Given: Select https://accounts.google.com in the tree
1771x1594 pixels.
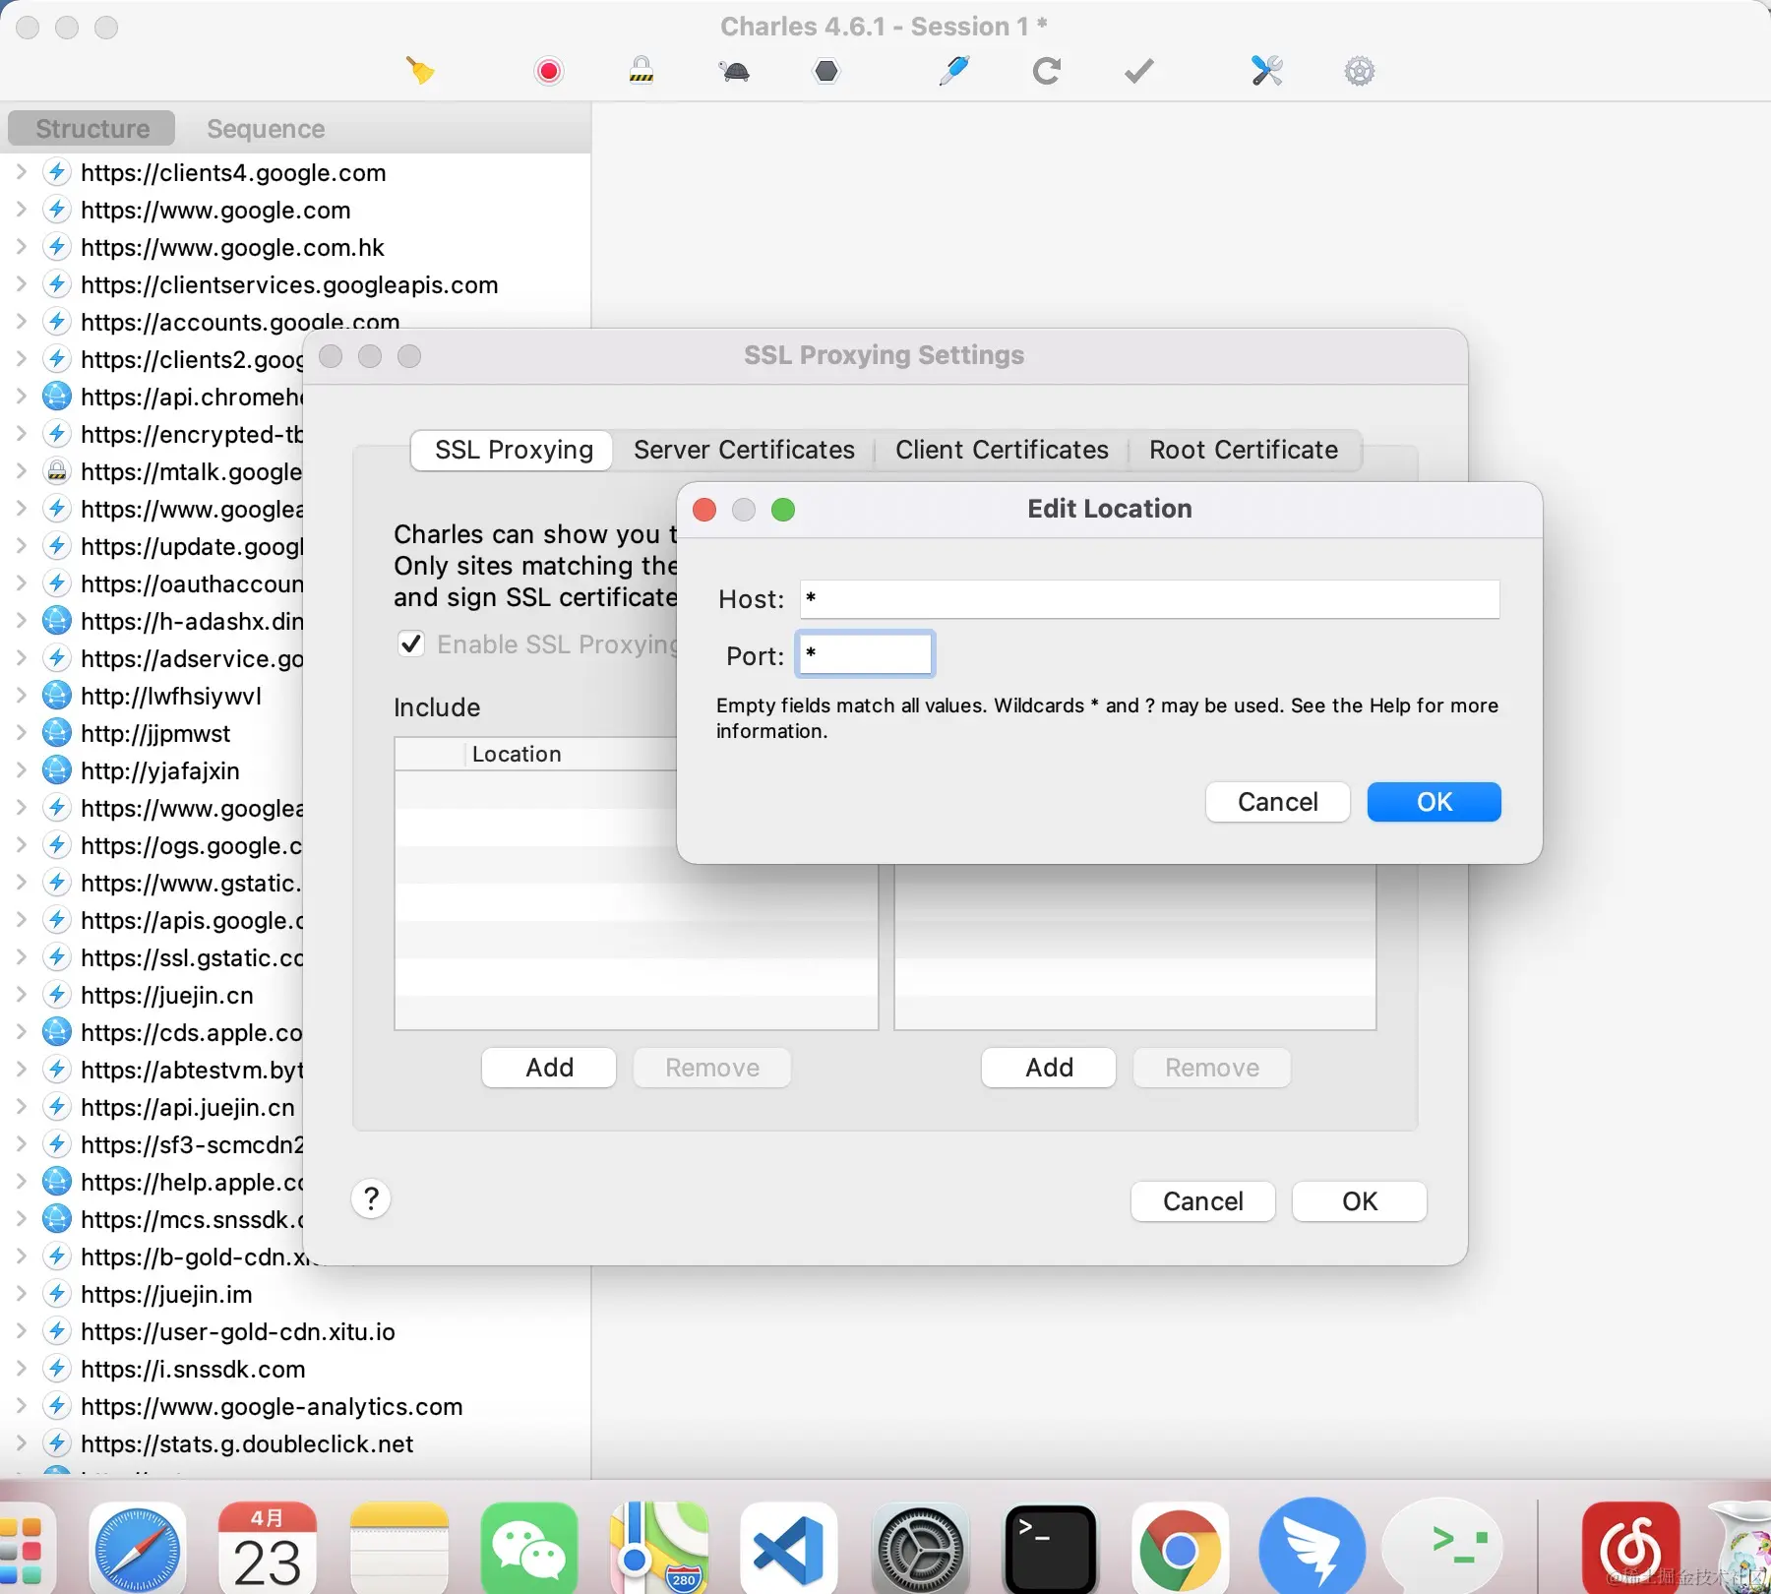Looking at the screenshot, I should point(240,322).
